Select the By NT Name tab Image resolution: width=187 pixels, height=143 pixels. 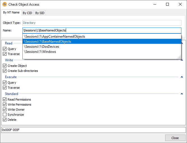pos(11,13)
